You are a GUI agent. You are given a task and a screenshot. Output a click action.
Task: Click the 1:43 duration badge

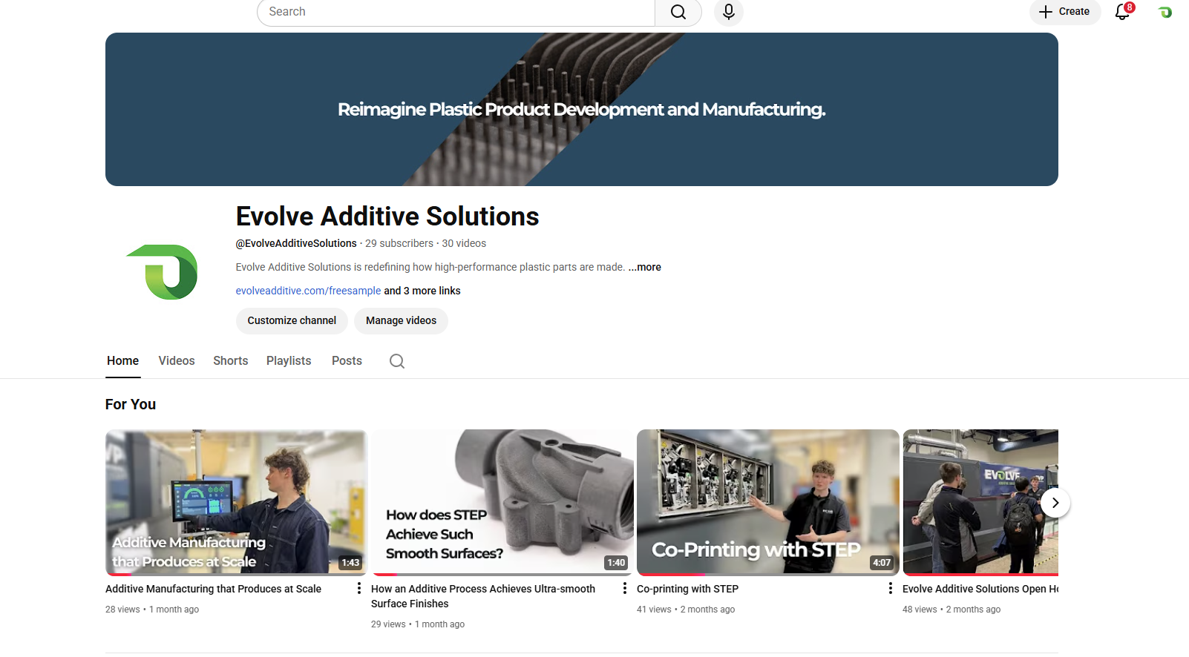[x=350, y=563]
